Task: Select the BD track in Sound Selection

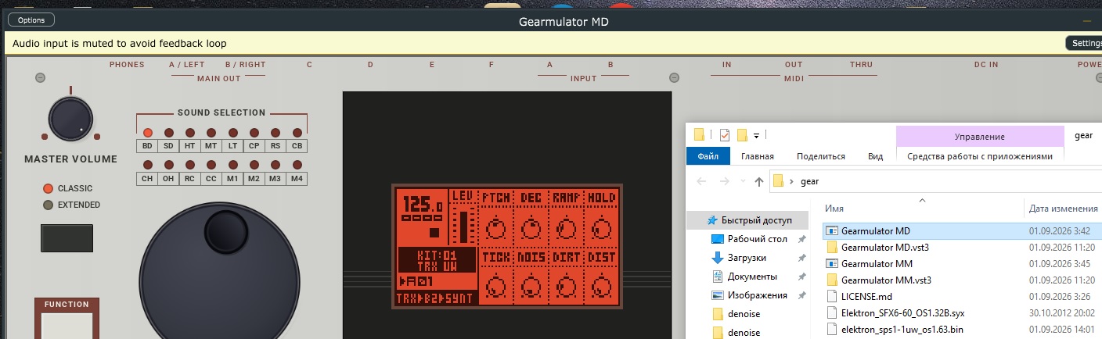Action: click(x=147, y=146)
